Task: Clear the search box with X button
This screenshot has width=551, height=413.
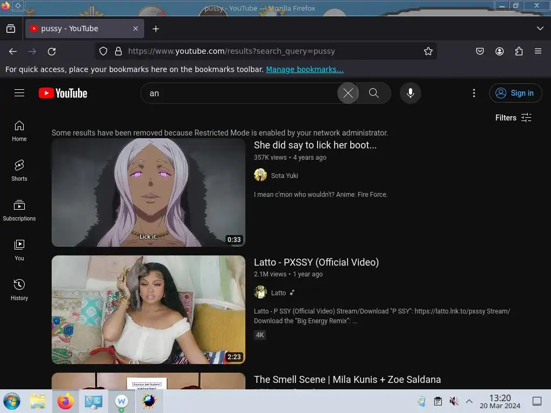Action: (x=348, y=93)
